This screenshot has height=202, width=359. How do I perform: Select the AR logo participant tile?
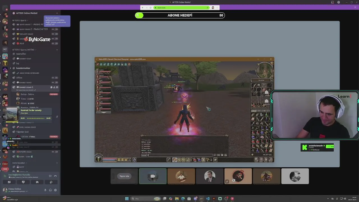click(x=238, y=176)
